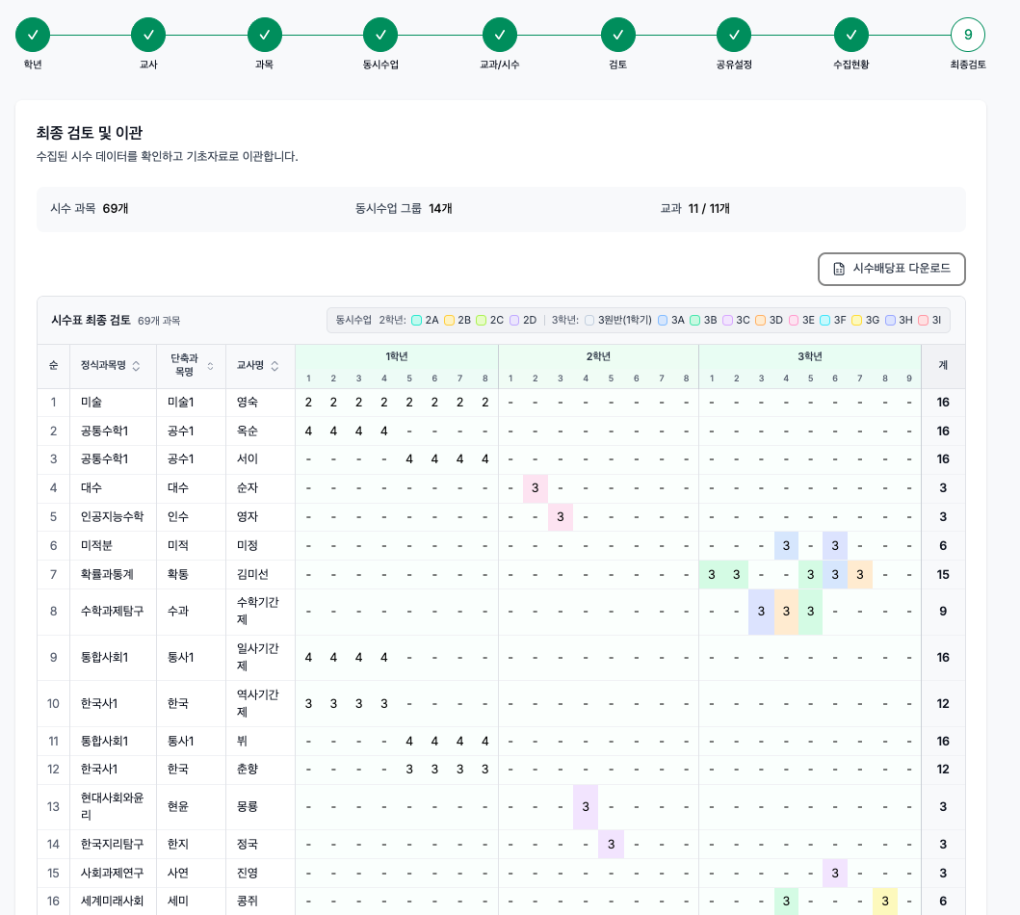Select the 확률과통계 row subject name
This screenshot has width=1020, height=915.
(x=107, y=575)
